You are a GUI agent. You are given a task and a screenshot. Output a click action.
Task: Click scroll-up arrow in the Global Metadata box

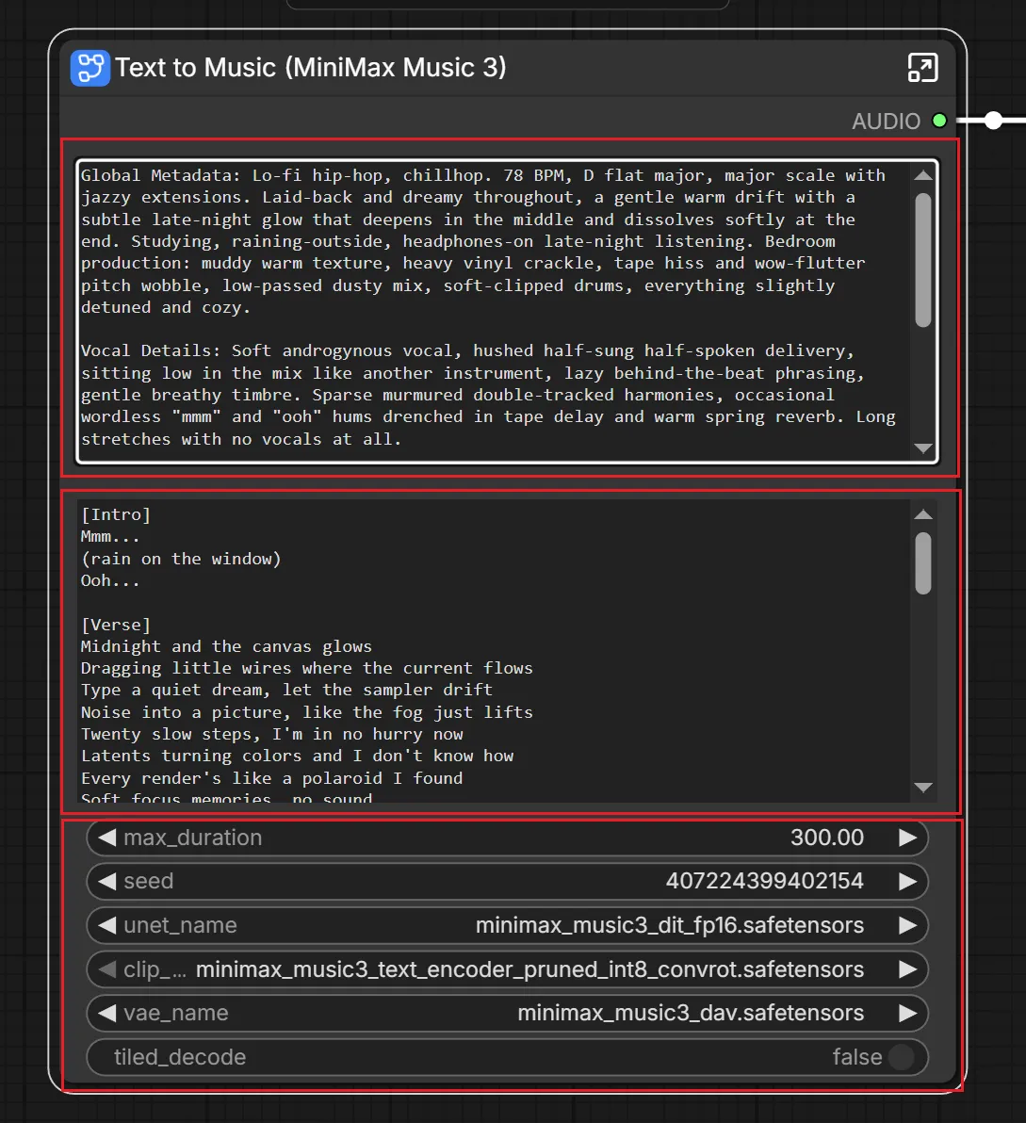coord(923,175)
